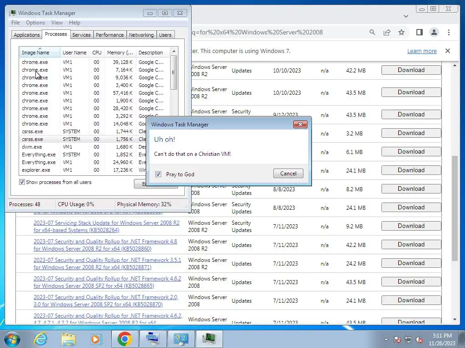Click the browser page scroll up arrow
The width and height of the screenshot is (465, 348).
[455, 65]
